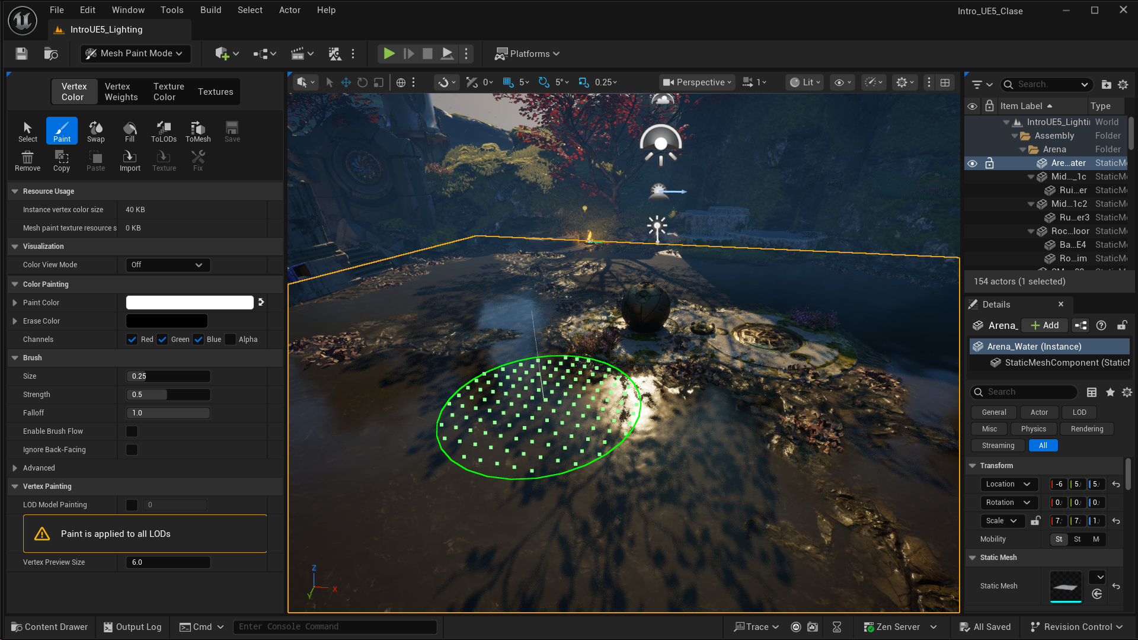Enable the Alpha channel checkbox
Image resolution: width=1138 pixels, height=640 pixels.
point(231,340)
